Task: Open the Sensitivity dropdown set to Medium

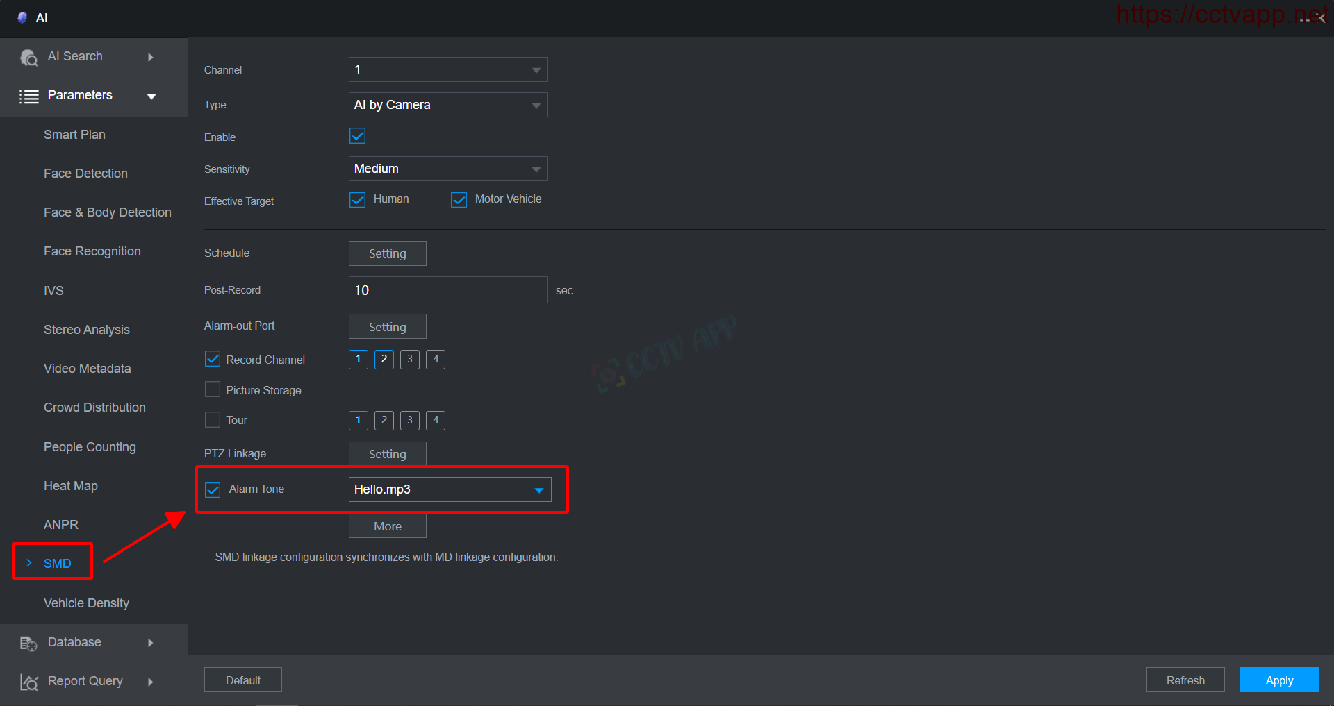Action: [x=447, y=169]
